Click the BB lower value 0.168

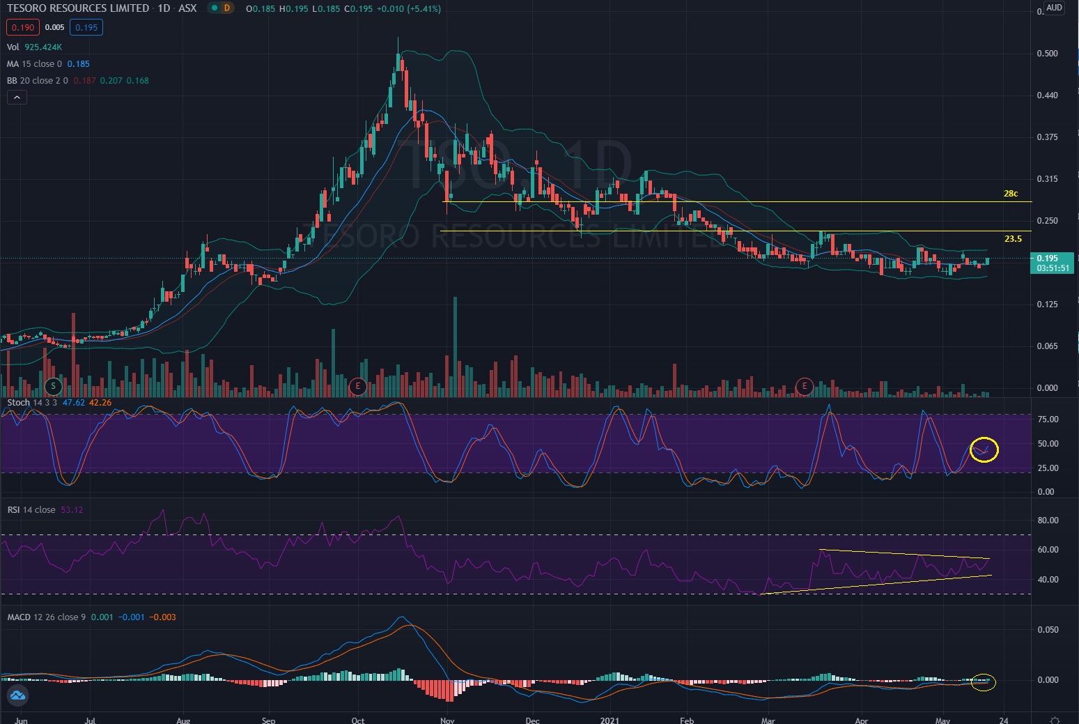pyautogui.click(x=137, y=80)
